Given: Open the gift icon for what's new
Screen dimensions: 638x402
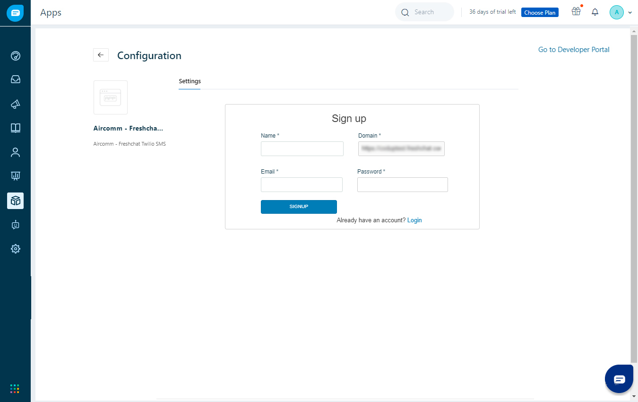Looking at the screenshot, I should 576,12.
